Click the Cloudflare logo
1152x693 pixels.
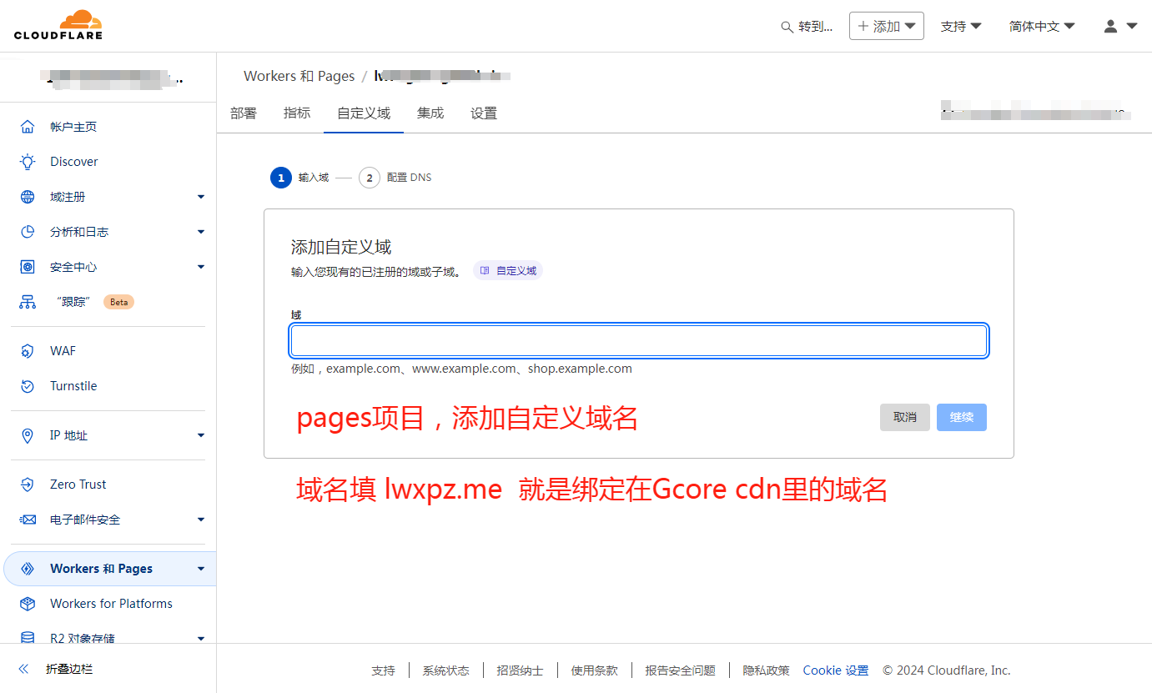pyautogui.click(x=58, y=25)
